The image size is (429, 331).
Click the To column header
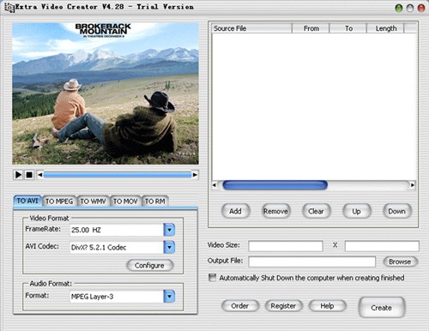[x=348, y=28]
